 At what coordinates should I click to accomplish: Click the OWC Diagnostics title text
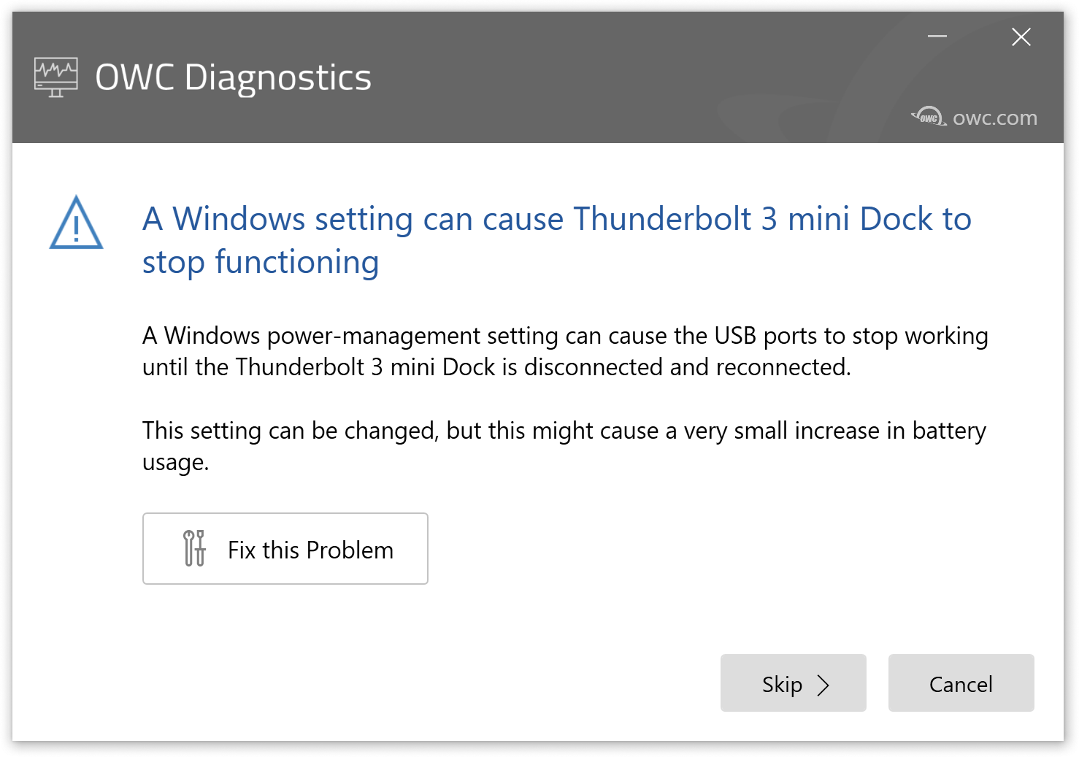click(x=233, y=77)
